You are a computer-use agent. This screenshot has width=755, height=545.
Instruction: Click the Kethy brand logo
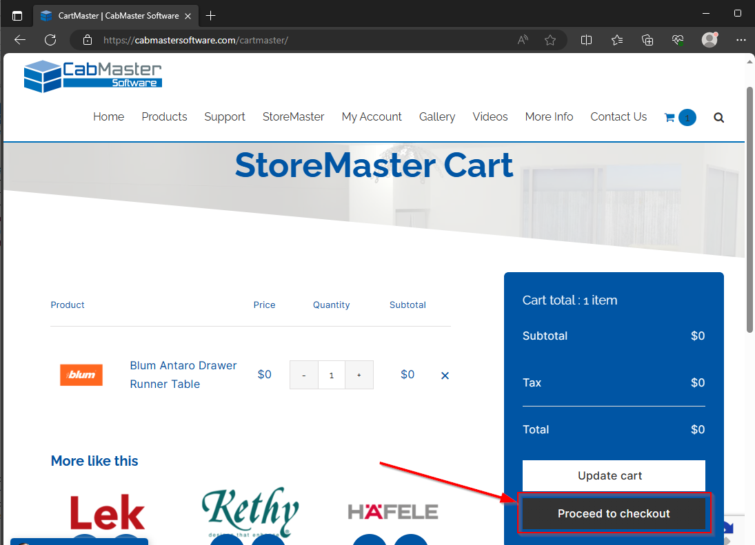(250, 512)
